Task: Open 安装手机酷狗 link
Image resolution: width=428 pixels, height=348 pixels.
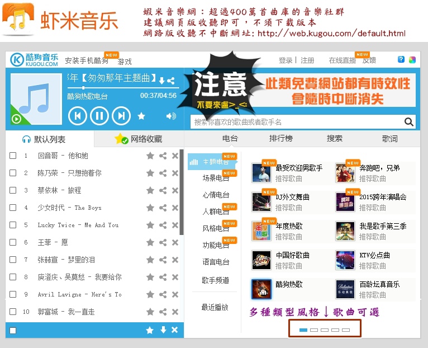Action: point(87,60)
